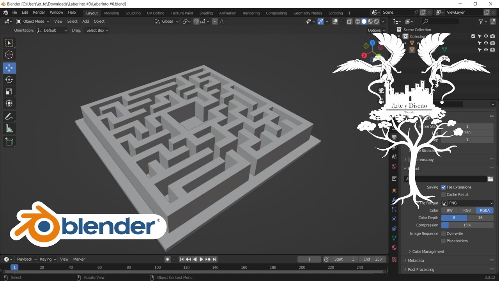Open the Global transform orientation dropdown
499x281 pixels.
pyautogui.click(x=167, y=21)
